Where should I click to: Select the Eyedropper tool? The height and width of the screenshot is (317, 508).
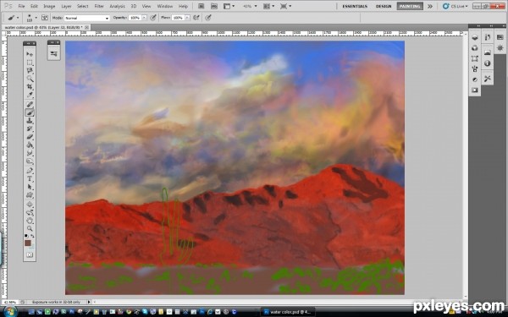(x=30, y=95)
